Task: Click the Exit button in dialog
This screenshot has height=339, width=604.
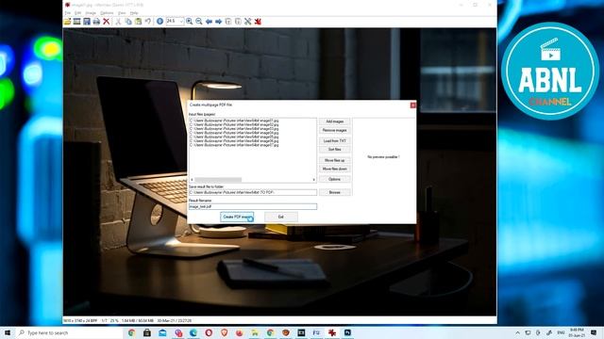Action: point(281,217)
